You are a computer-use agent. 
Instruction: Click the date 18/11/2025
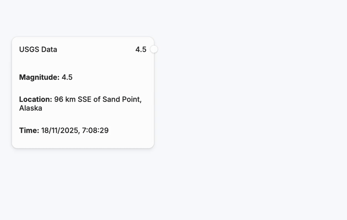pos(60,130)
